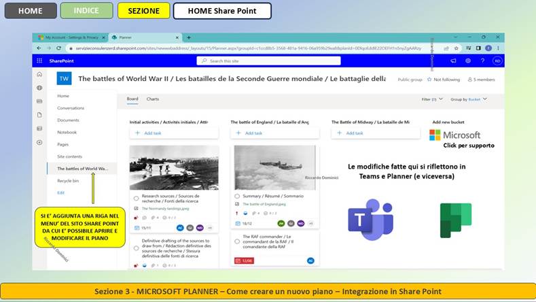Expand the Filter dropdown

(x=432, y=99)
